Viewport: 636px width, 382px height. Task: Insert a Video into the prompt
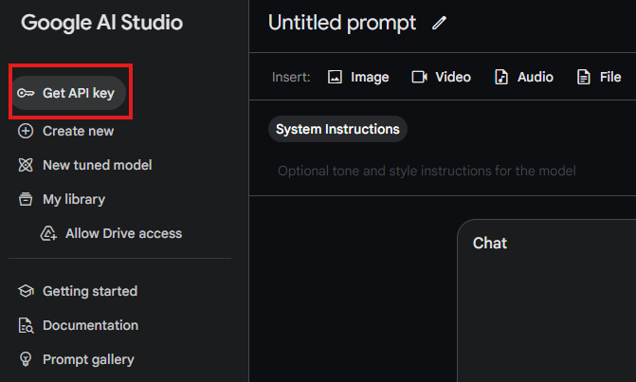point(442,77)
